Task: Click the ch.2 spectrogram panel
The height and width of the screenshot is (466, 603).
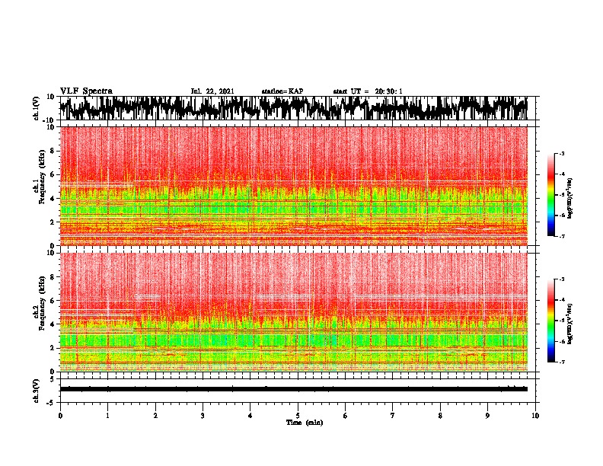Action: (294, 312)
